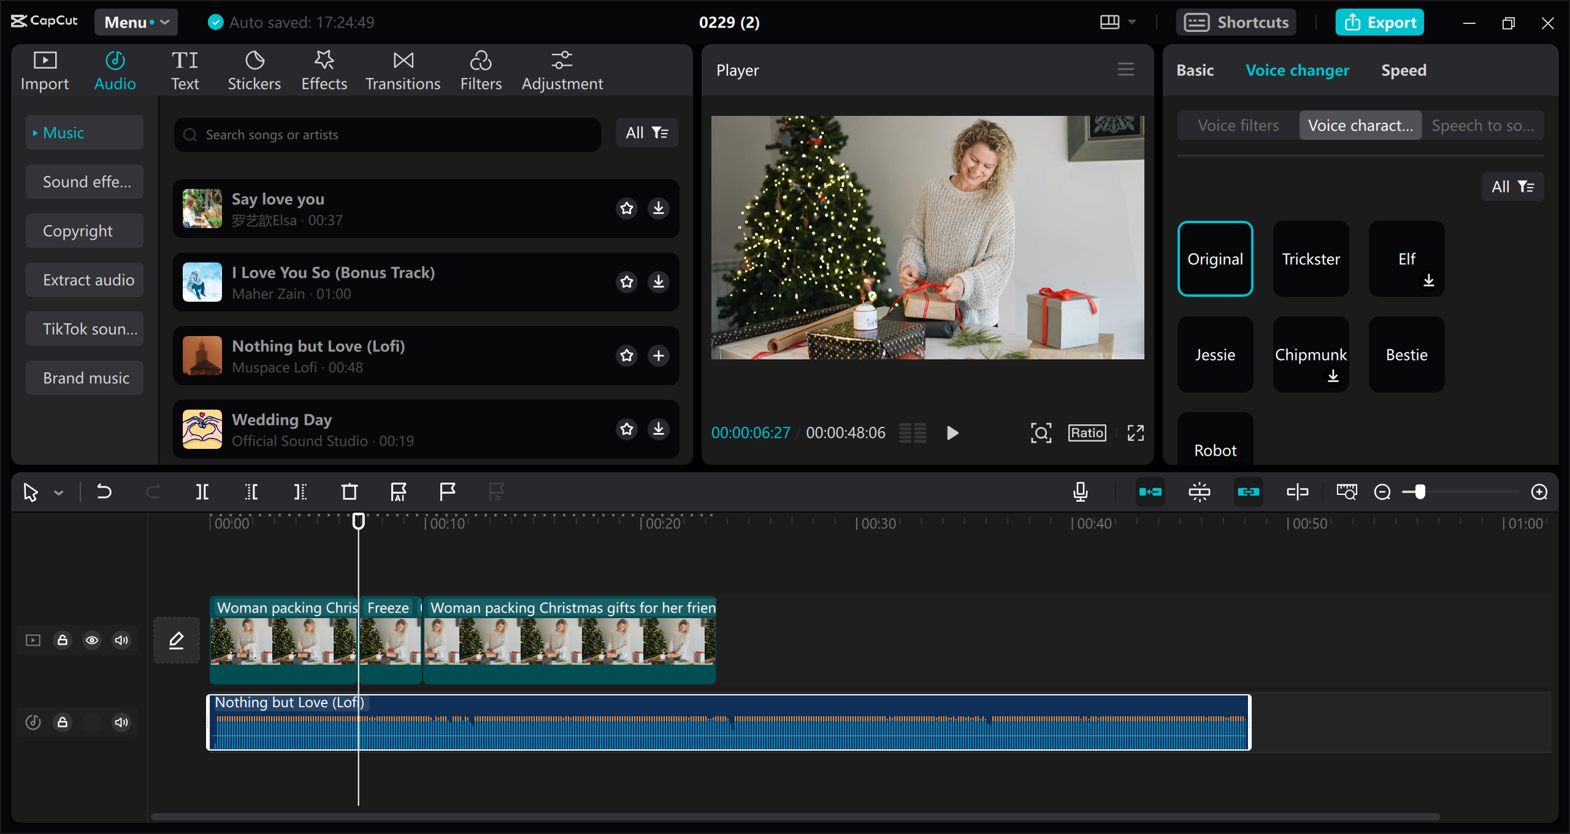Toggle visibility of the video track
The width and height of the screenshot is (1570, 834).
[x=92, y=640]
